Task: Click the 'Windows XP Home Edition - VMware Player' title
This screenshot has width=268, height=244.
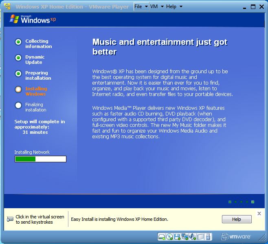Action: click(72, 7)
